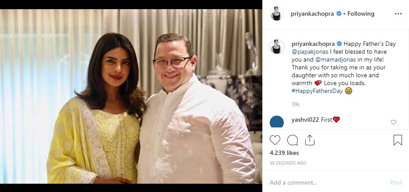The image size is (409, 192).
Task: Click the blue verified badge in the header
Action: [338, 14]
